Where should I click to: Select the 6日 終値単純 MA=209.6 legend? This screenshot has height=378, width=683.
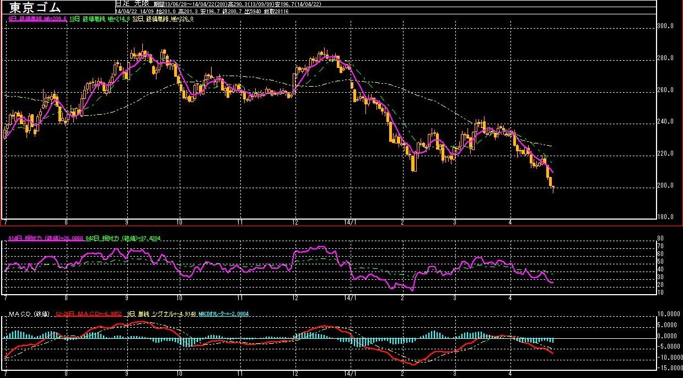(x=37, y=19)
